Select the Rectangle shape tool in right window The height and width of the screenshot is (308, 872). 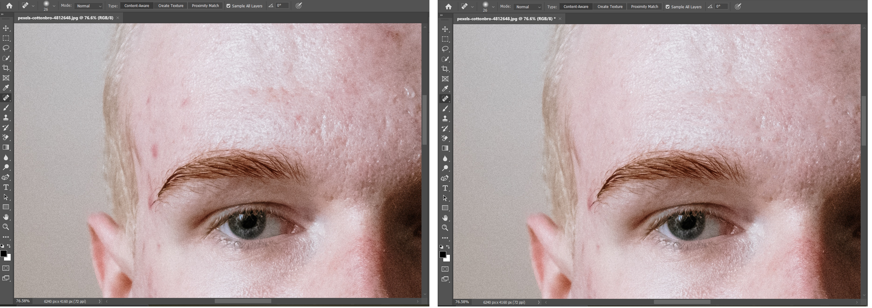pos(445,208)
